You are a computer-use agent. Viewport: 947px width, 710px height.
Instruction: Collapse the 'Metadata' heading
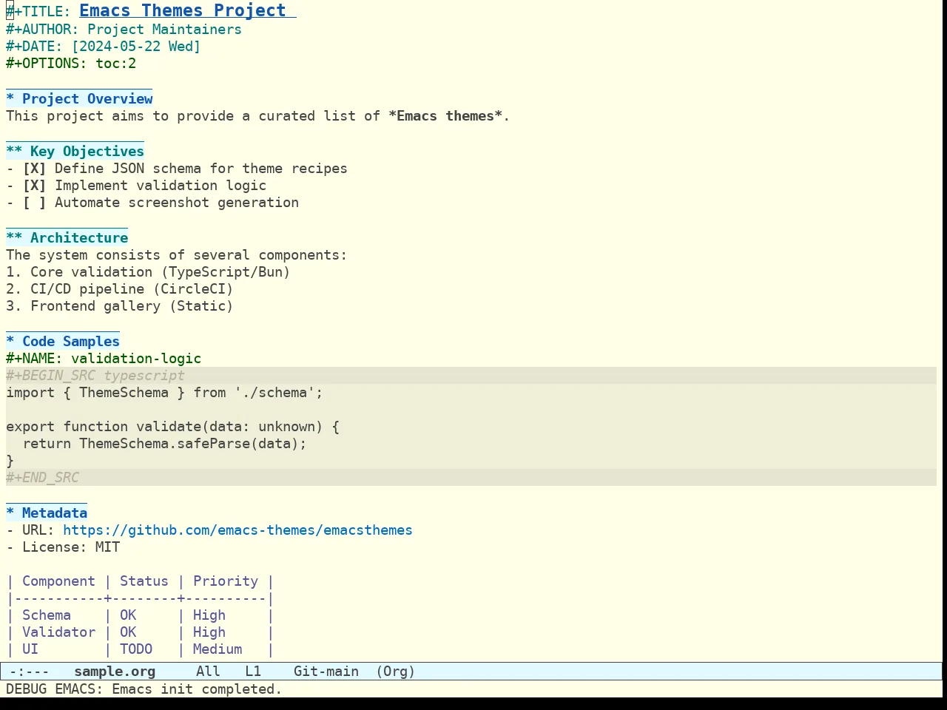coord(47,513)
